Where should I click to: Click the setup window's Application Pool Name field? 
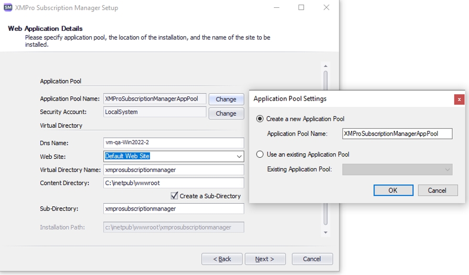pos(155,99)
